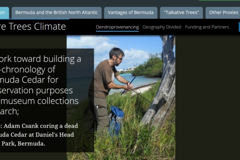This screenshot has height=160, width=240.
Task: Click the caption mentioning Daniel's Head Park, Bermuda
Action: pos(39,135)
